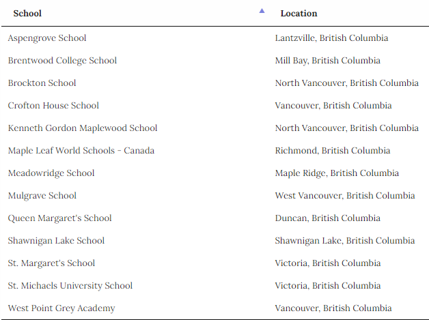The height and width of the screenshot is (320, 429).
Task: Click St. Michaels University School
Action: (x=70, y=286)
